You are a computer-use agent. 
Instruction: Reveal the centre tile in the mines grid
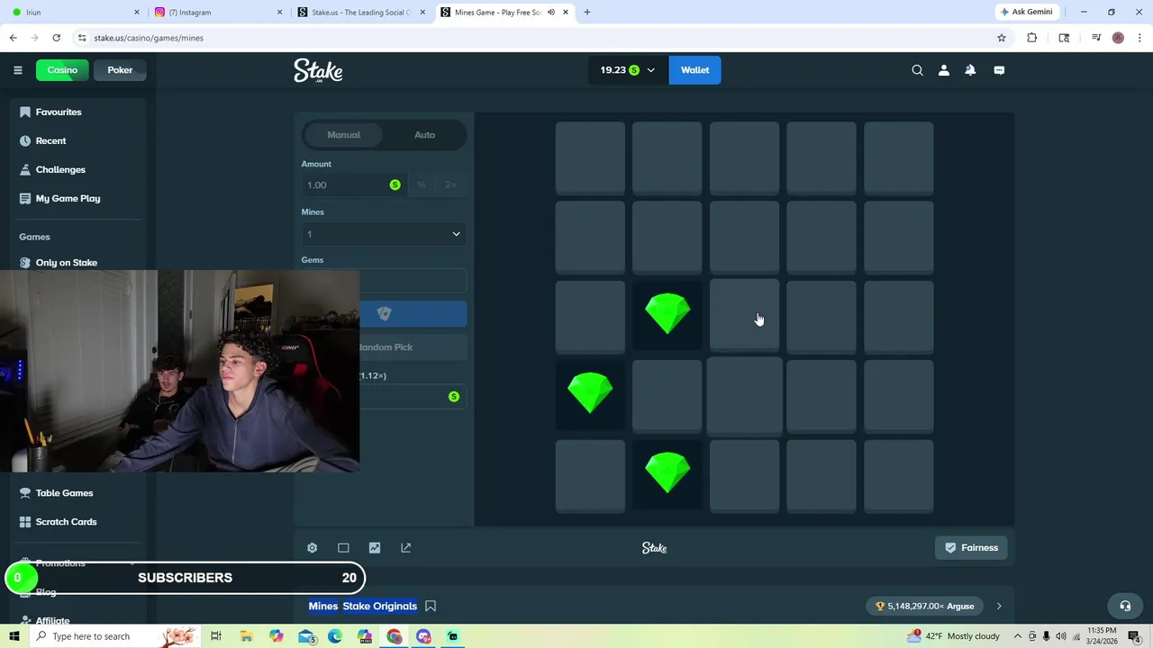[x=744, y=314]
